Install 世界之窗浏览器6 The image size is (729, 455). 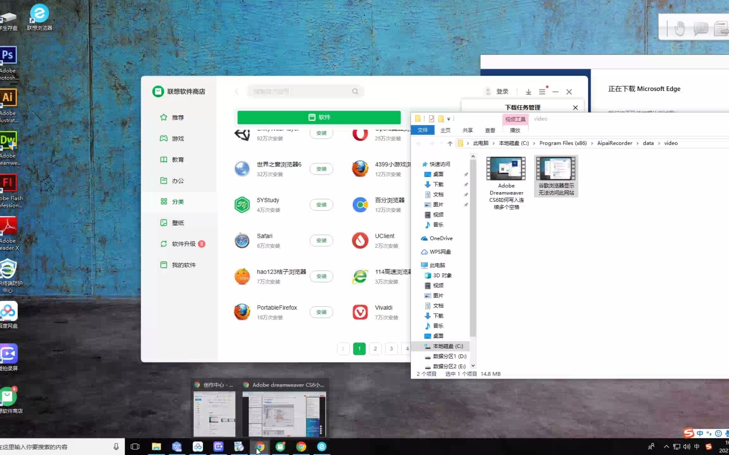click(321, 169)
